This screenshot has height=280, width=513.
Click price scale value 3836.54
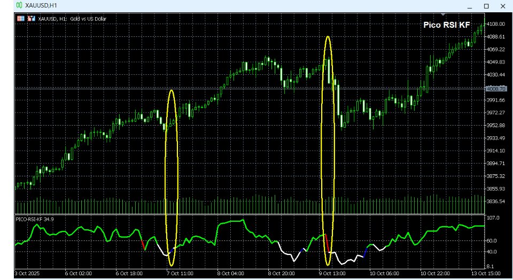tap(496, 201)
